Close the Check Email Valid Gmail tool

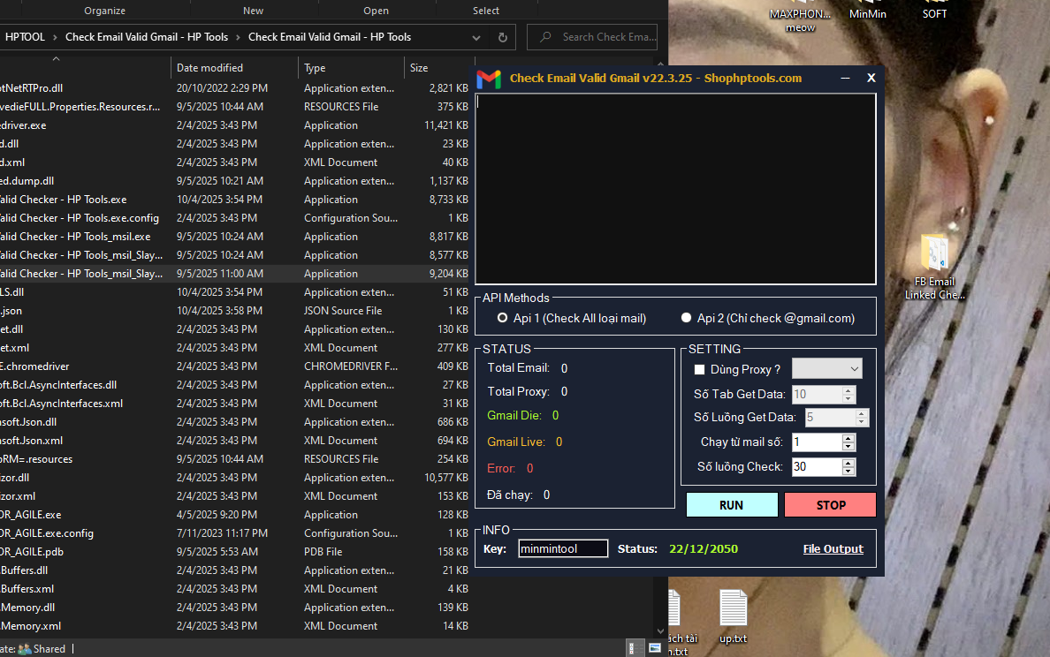tap(871, 78)
